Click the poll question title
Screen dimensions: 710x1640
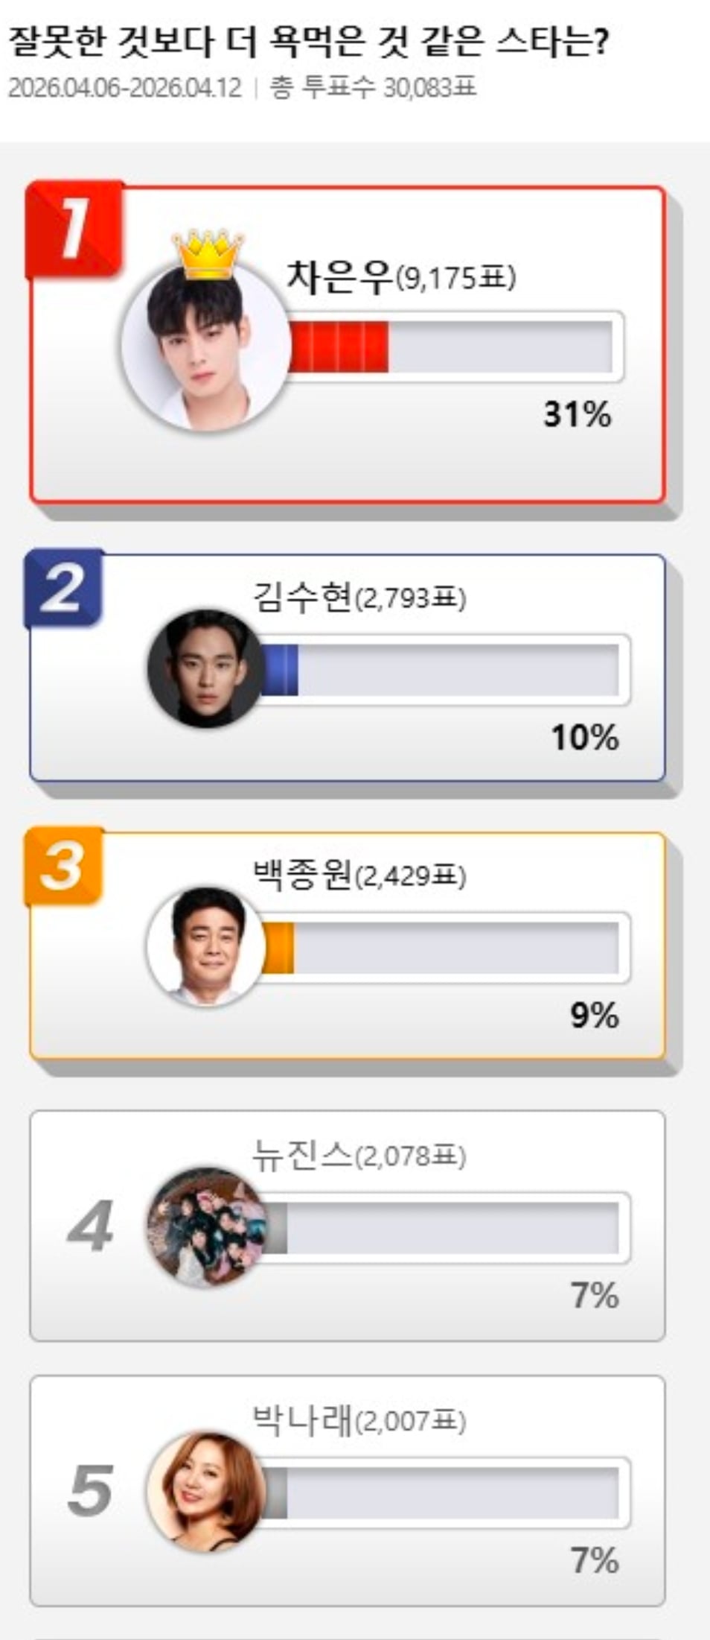(309, 43)
